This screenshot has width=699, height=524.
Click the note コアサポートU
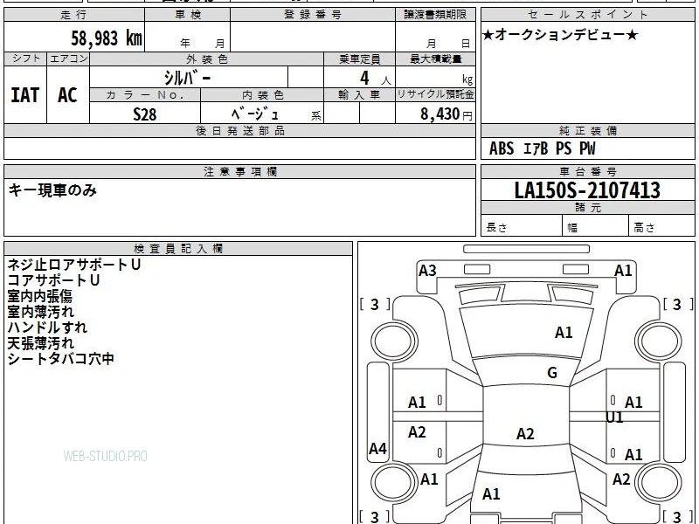53,280
